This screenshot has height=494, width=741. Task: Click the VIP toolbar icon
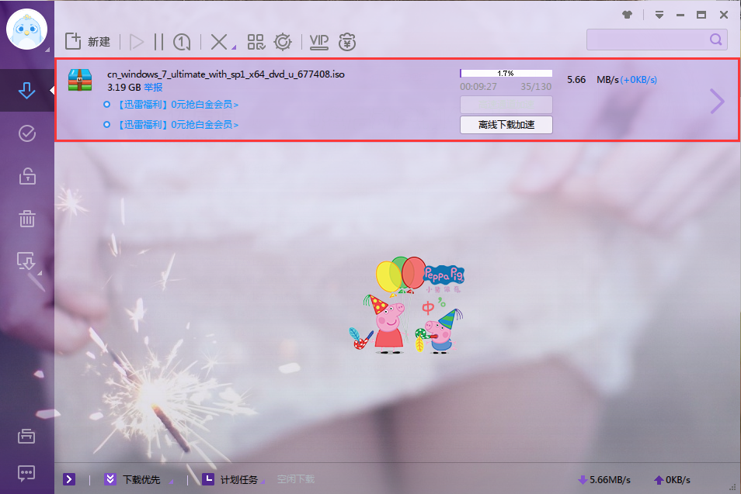(x=318, y=42)
